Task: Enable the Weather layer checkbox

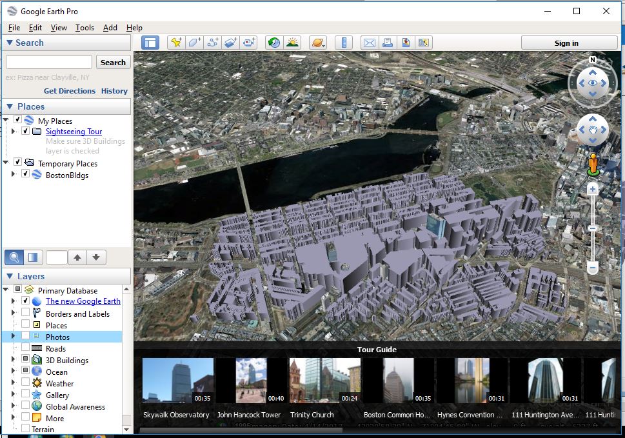Action: pos(26,382)
